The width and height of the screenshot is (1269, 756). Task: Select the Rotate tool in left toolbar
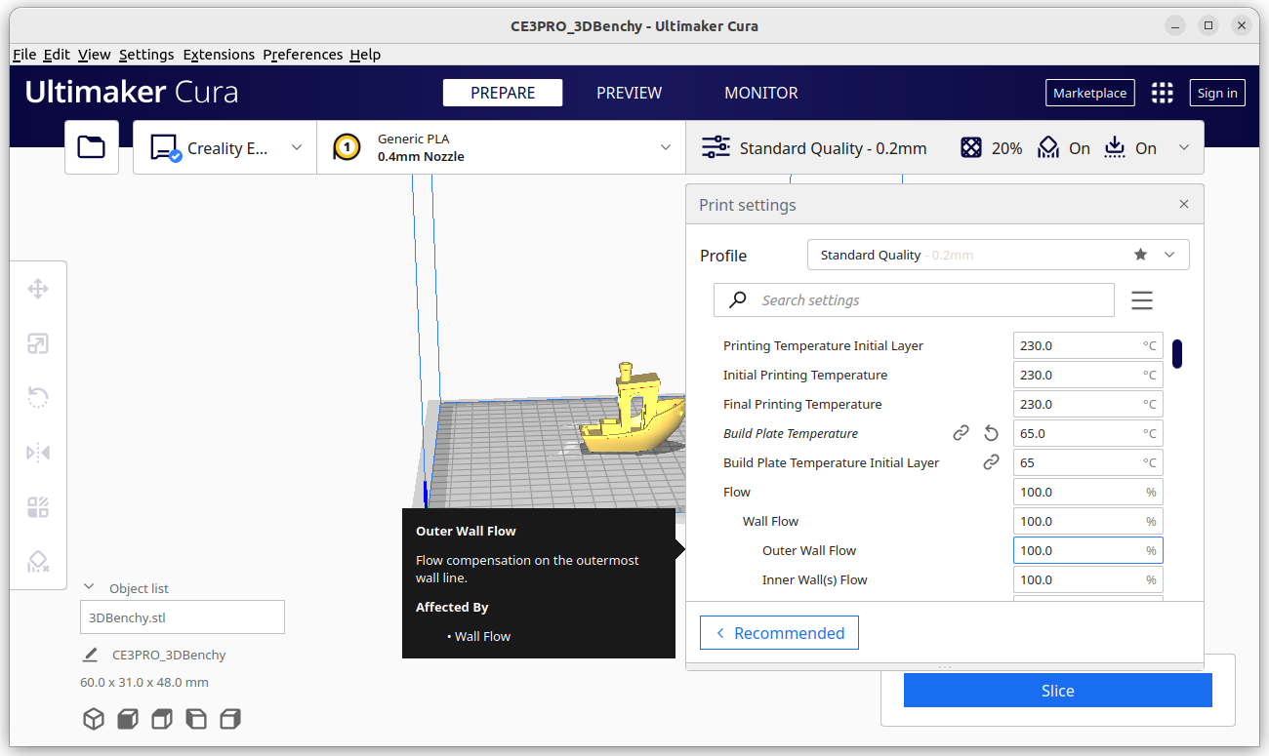[x=38, y=398]
